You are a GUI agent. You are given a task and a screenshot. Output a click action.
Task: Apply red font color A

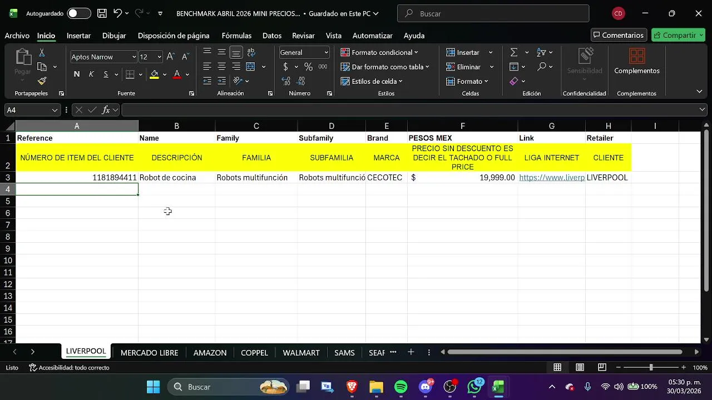click(x=177, y=74)
